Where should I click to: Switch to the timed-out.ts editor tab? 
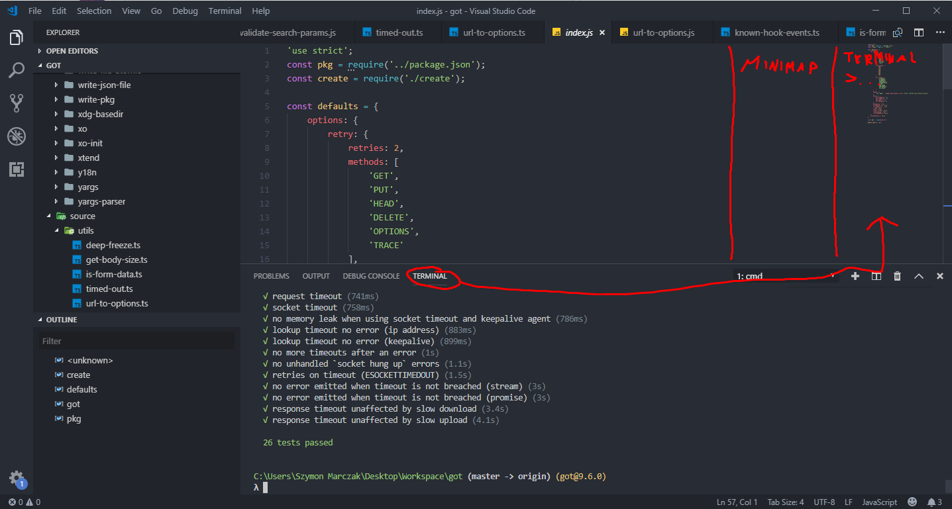coord(399,32)
